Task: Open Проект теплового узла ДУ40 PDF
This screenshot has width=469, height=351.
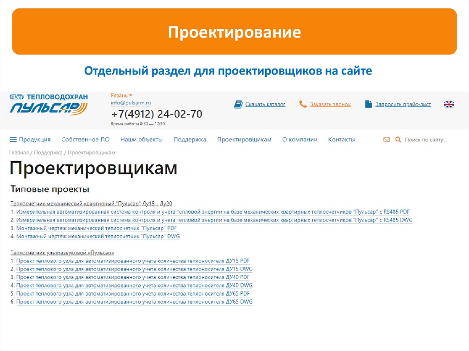Action: (x=133, y=277)
